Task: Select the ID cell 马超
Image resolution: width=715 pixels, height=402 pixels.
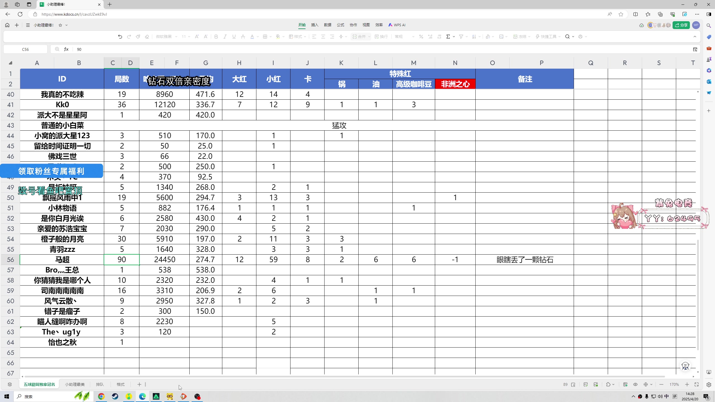Action: 62,260
